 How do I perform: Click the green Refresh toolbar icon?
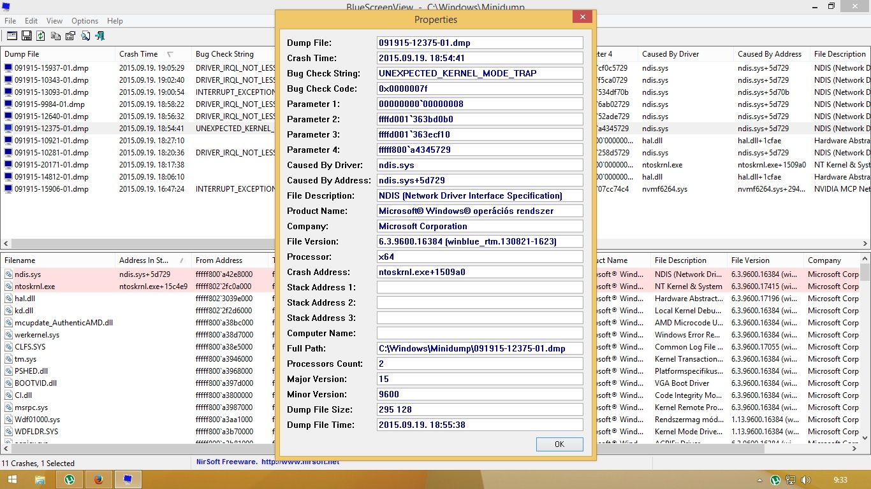coord(41,36)
